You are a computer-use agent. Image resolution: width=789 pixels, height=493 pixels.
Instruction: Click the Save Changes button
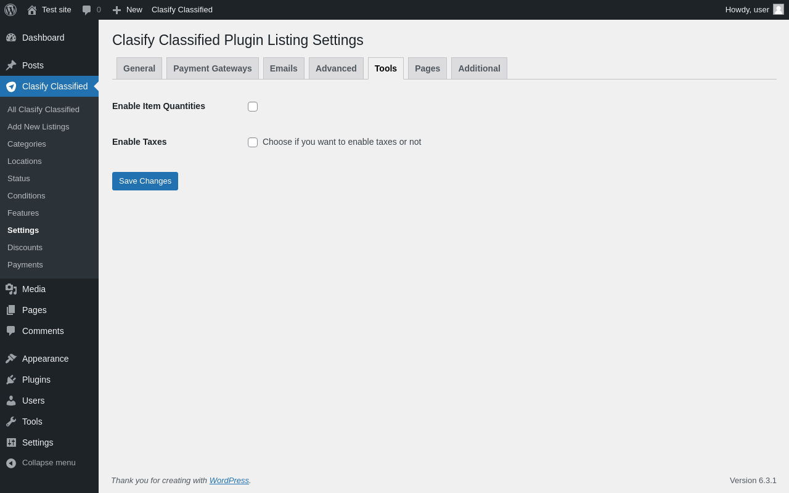pyautogui.click(x=145, y=181)
